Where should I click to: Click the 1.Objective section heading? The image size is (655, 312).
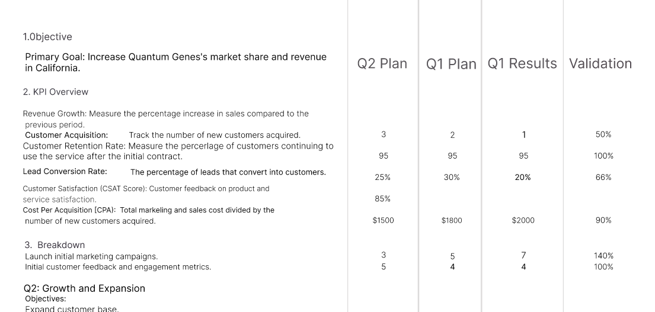pos(47,37)
